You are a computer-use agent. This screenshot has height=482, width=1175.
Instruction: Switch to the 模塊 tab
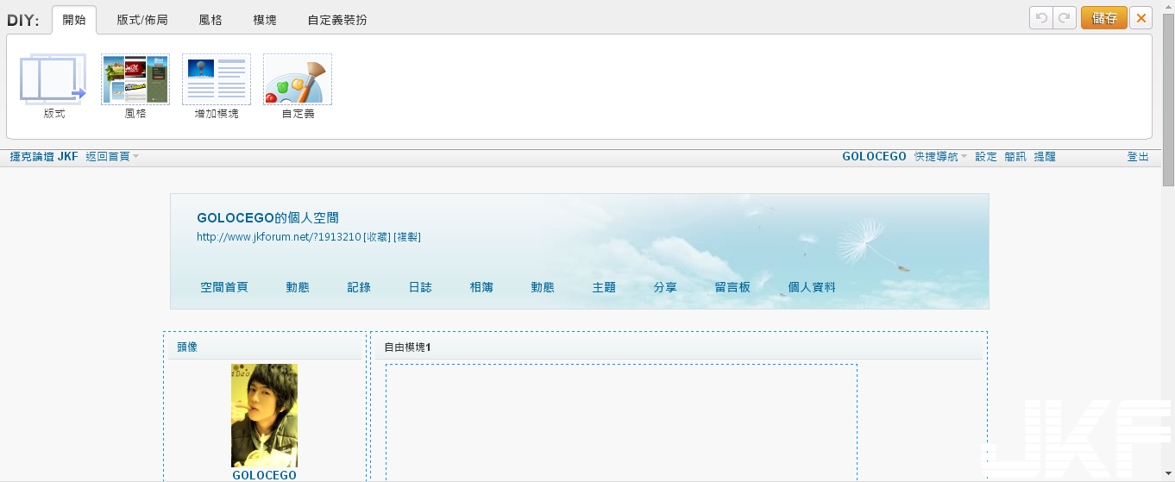(265, 19)
